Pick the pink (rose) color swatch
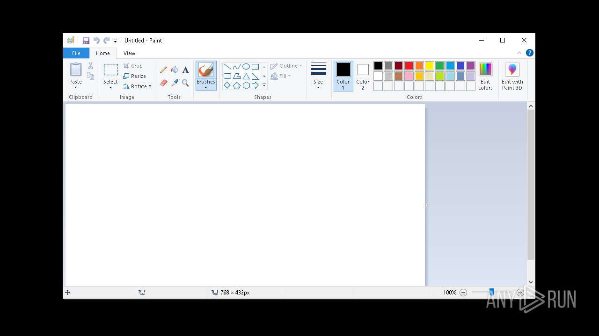The height and width of the screenshot is (336, 599). click(409, 76)
